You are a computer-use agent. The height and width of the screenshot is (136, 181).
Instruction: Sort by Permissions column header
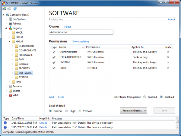click(x=107, y=47)
